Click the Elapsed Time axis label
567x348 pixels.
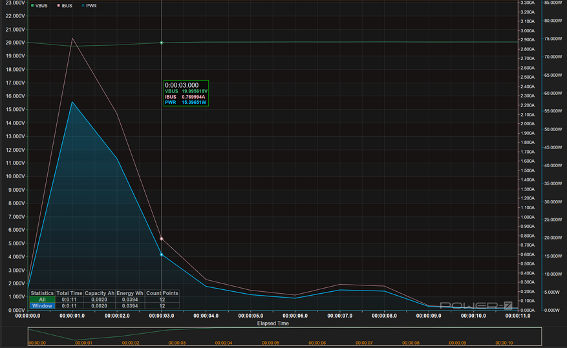tap(273, 323)
